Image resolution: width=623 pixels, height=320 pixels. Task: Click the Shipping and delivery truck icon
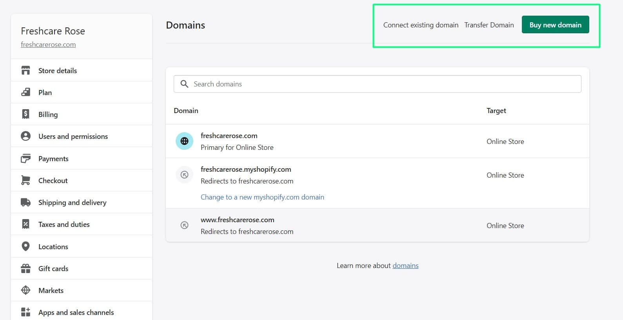[25, 202]
